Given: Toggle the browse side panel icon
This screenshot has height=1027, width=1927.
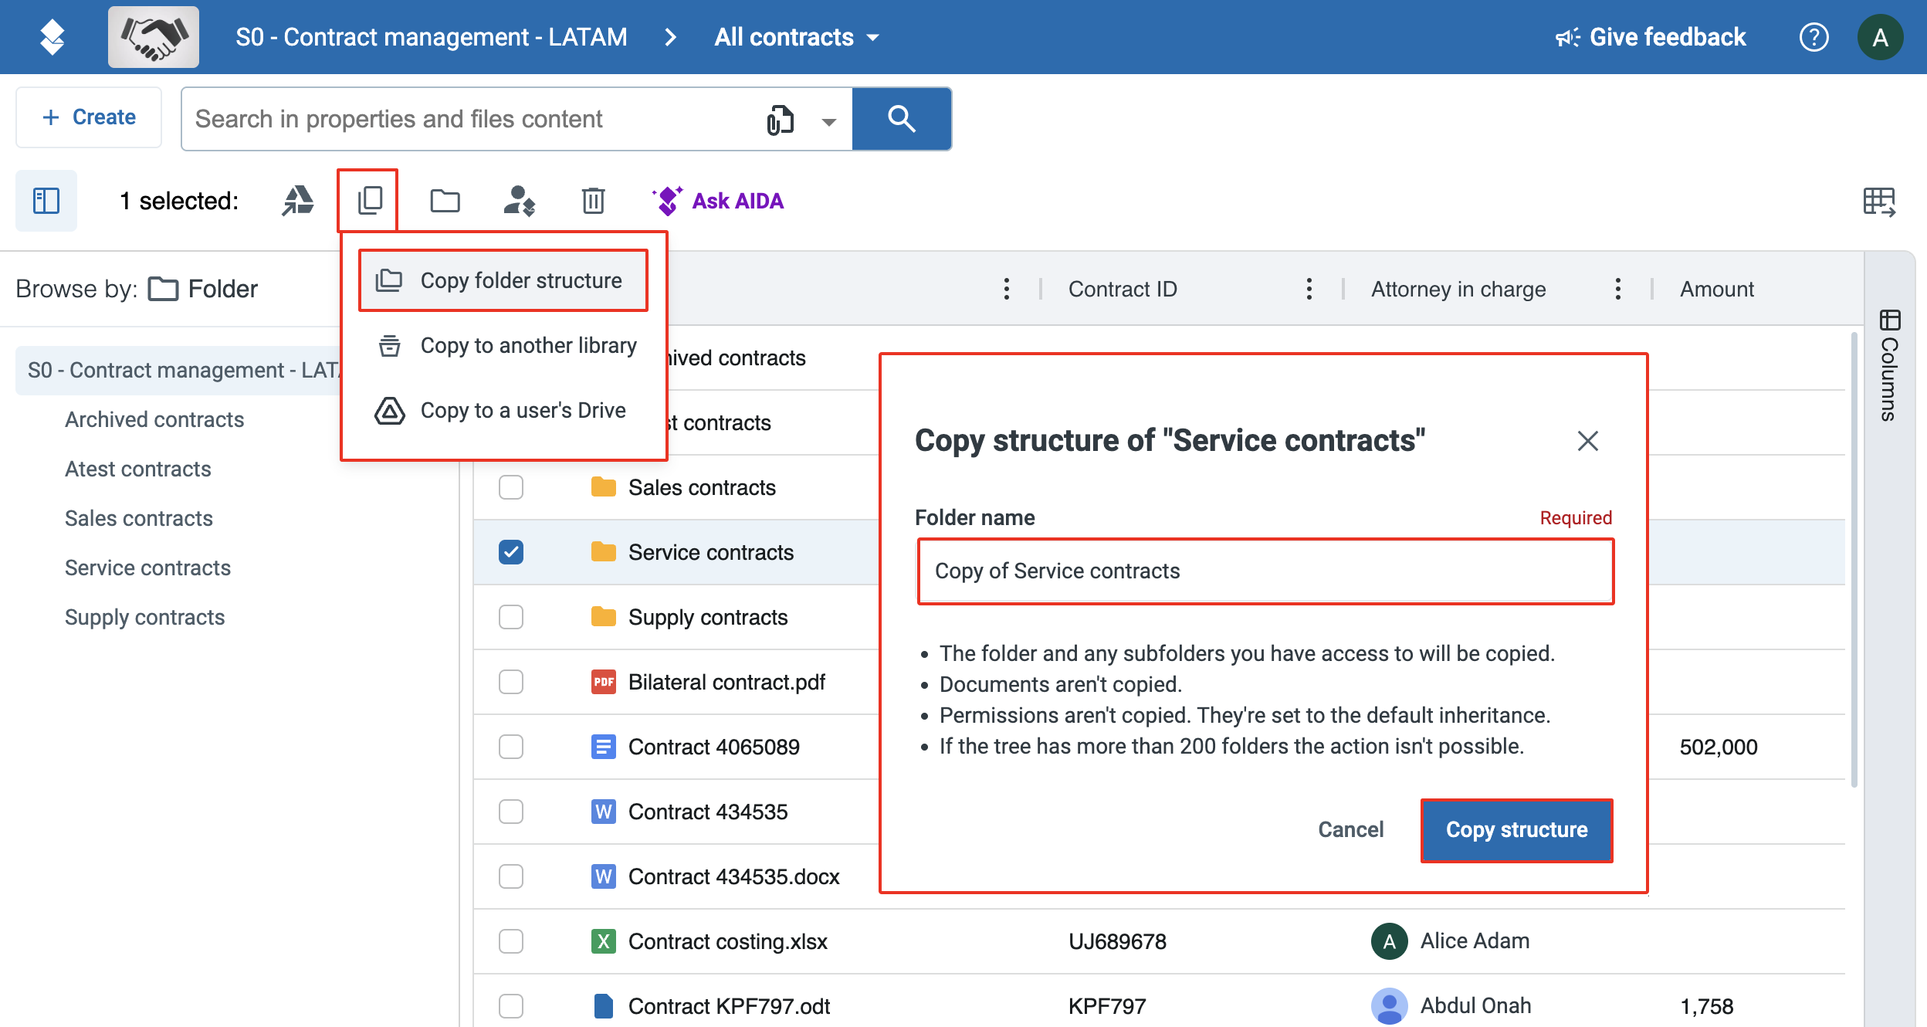Looking at the screenshot, I should pyautogui.click(x=46, y=201).
